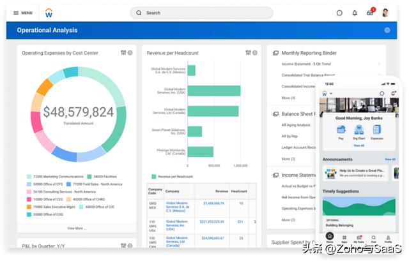Open AR Aging Analysis report link
Image resolution: width=409 pixels, height=261 pixels.
296,125
